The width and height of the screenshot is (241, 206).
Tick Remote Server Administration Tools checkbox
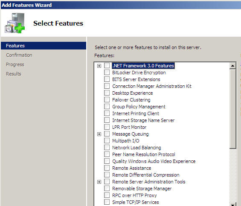coord(107,182)
